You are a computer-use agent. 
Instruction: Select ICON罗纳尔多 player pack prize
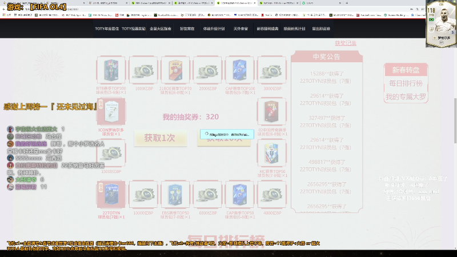click(x=111, y=111)
